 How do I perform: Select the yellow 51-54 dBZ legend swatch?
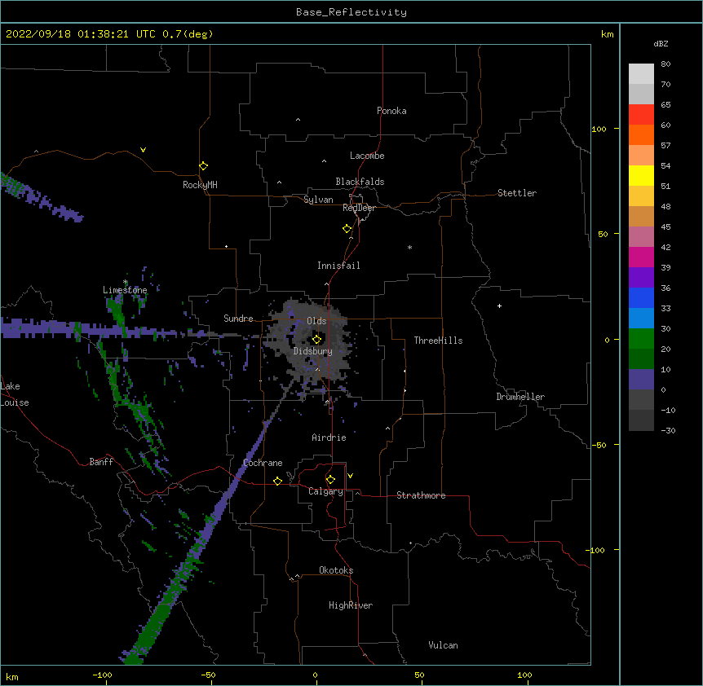point(641,175)
